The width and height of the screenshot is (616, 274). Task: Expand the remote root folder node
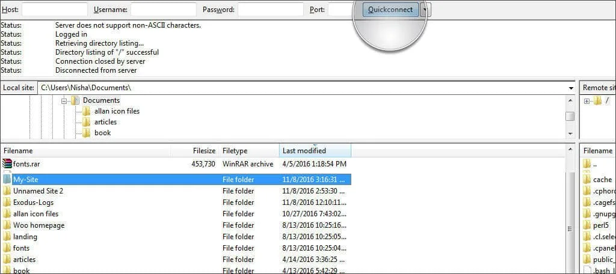[587, 101]
